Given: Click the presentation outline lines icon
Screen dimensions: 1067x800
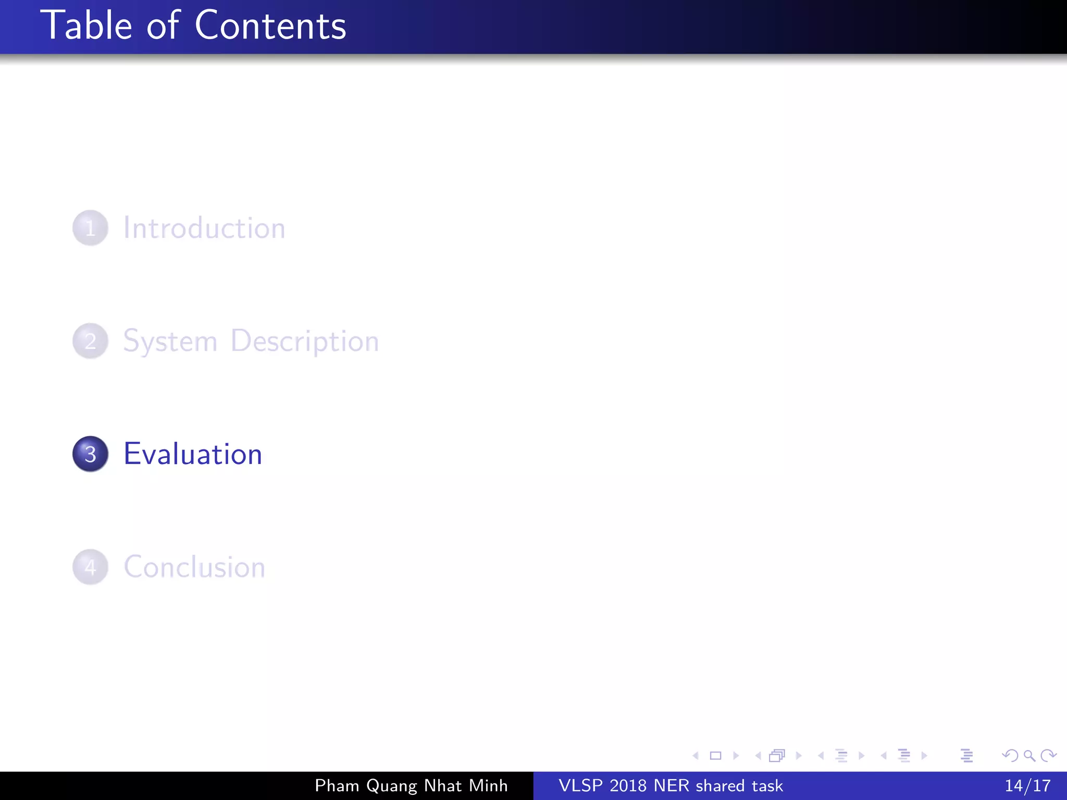Looking at the screenshot, I should (966, 756).
